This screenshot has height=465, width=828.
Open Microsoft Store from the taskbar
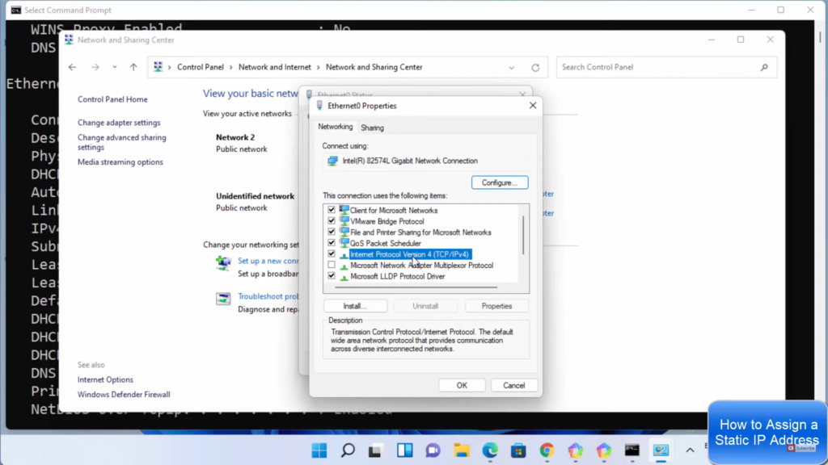coord(518,450)
